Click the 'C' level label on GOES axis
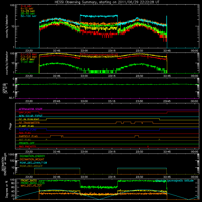This screenshot has height=202, width=202. pos(14,79)
